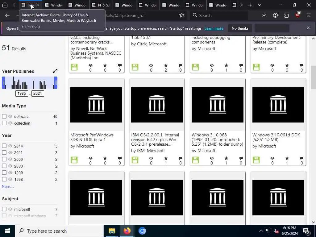This screenshot has width=316, height=237.
Task: Switch to the NT5_5 tab
Action: point(101,5)
